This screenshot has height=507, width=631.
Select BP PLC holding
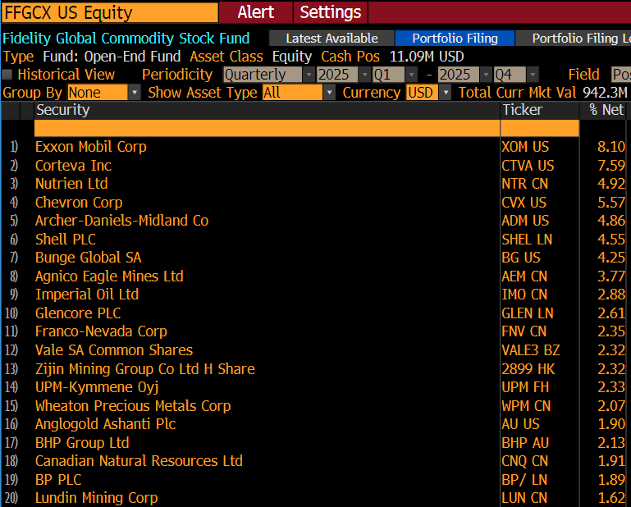pos(58,480)
